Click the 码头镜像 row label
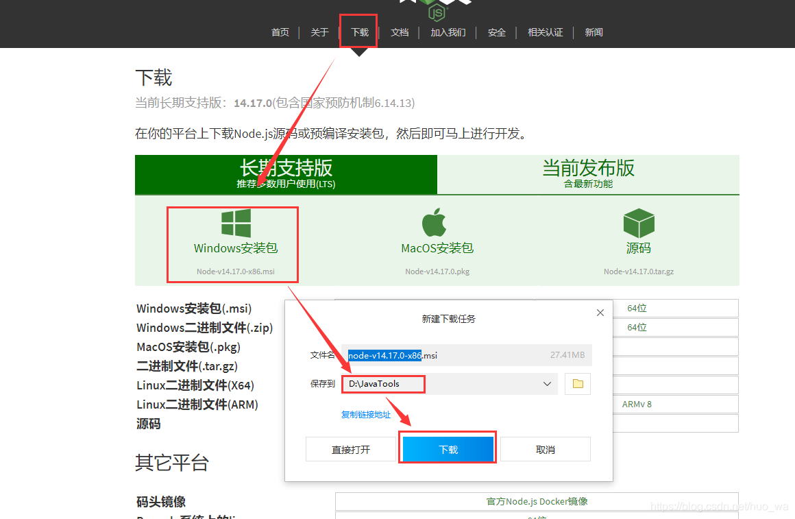Image resolution: width=795 pixels, height=519 pixels. coord(161,502)
